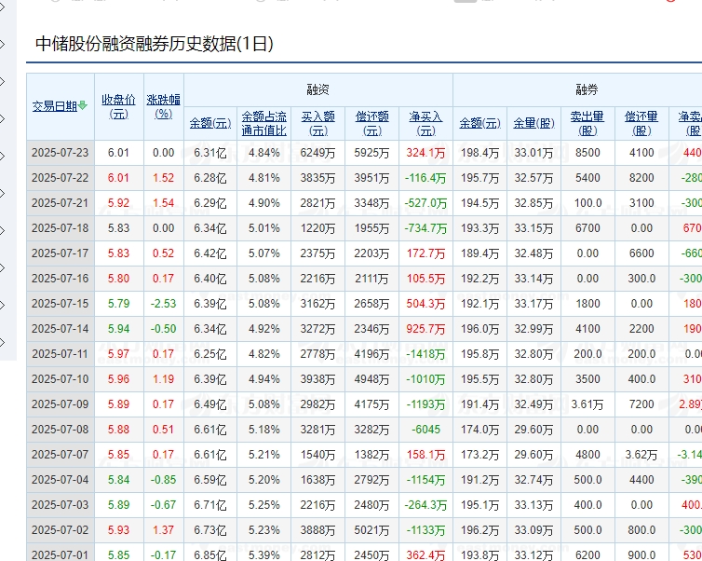Click the 5.39% balance ratio cell
The width and height of the screenshot is (702, 561).
(x=264, y=554)
